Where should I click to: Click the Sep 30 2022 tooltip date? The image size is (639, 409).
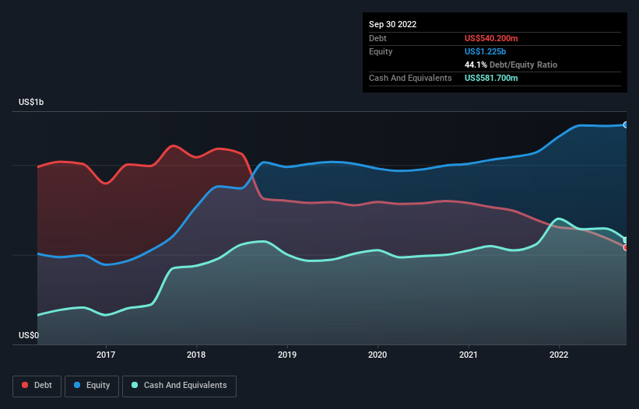(392, 24)
